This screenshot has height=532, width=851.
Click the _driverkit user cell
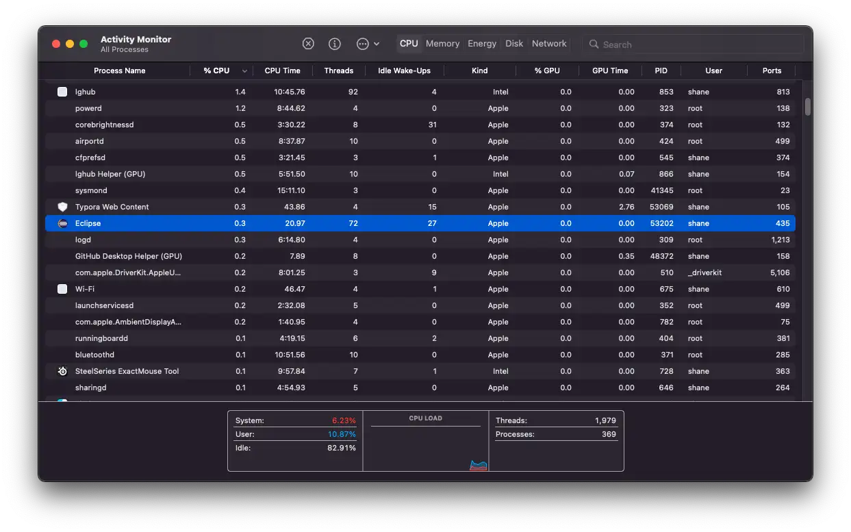pos(704,273)
